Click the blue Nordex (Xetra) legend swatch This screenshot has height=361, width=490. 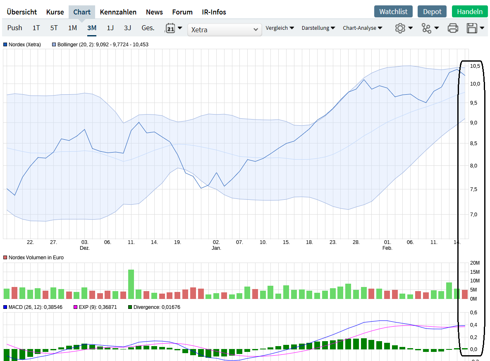click(x=5, y=45)
